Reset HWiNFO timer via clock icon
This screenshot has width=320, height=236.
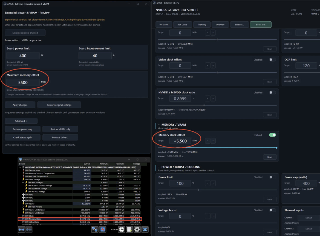point(122,229)
